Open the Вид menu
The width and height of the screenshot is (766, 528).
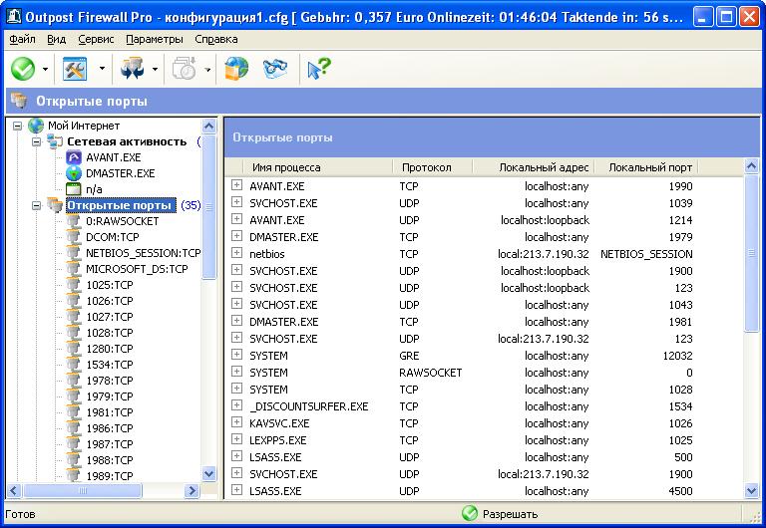click(56, 39)
